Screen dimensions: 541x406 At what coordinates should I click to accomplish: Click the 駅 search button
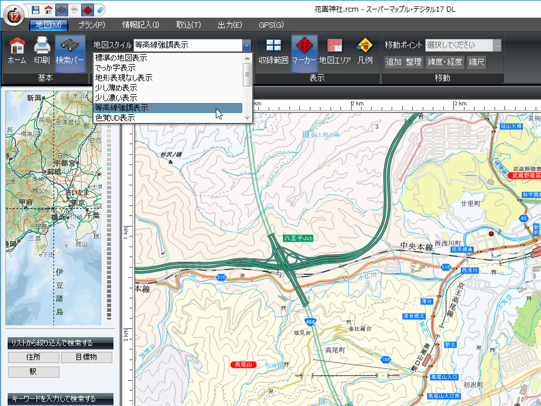(34, 372)
